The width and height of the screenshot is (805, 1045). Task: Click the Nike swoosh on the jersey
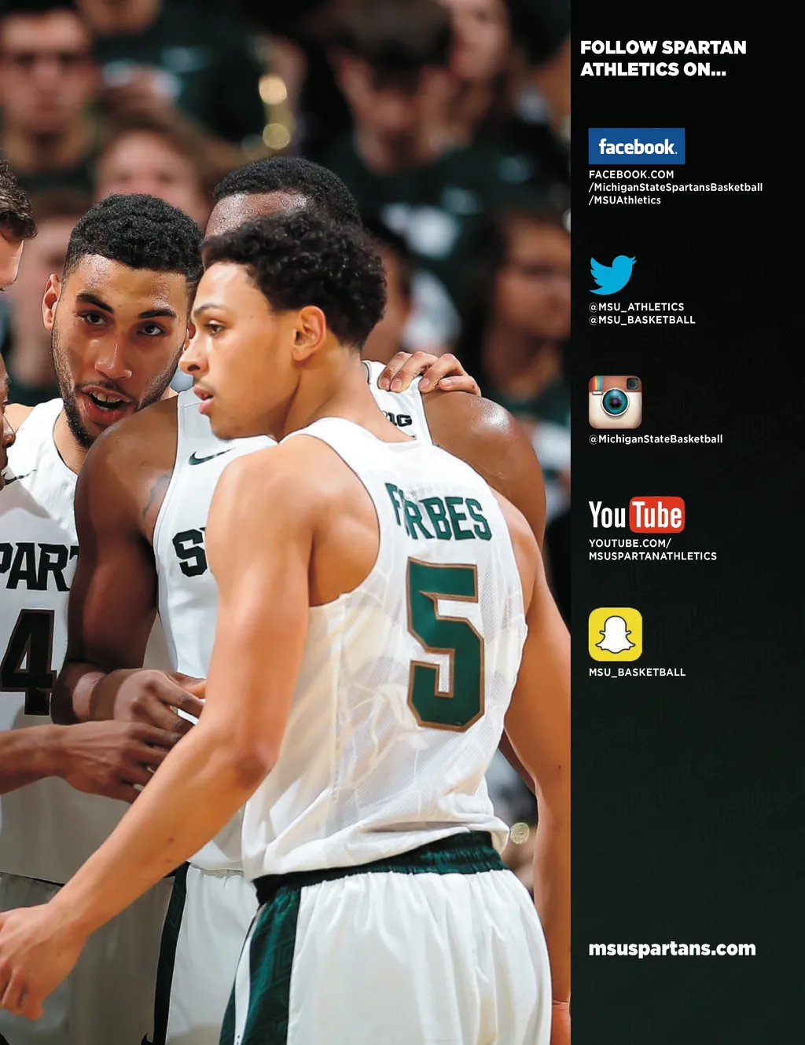[x=209, y=456]
